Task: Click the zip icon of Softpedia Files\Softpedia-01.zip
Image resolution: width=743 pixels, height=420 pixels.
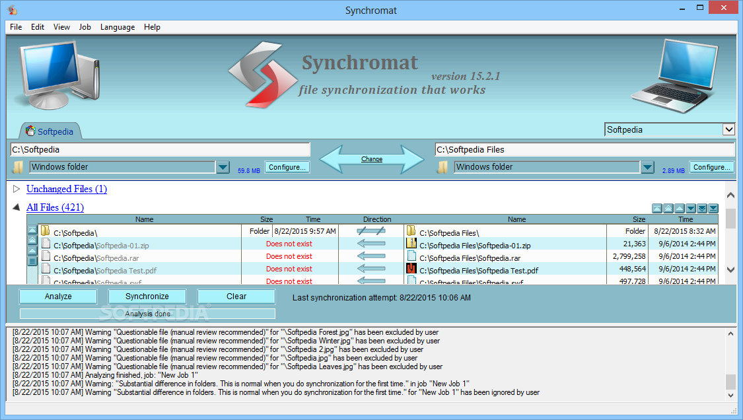Action: click(411, 243)
